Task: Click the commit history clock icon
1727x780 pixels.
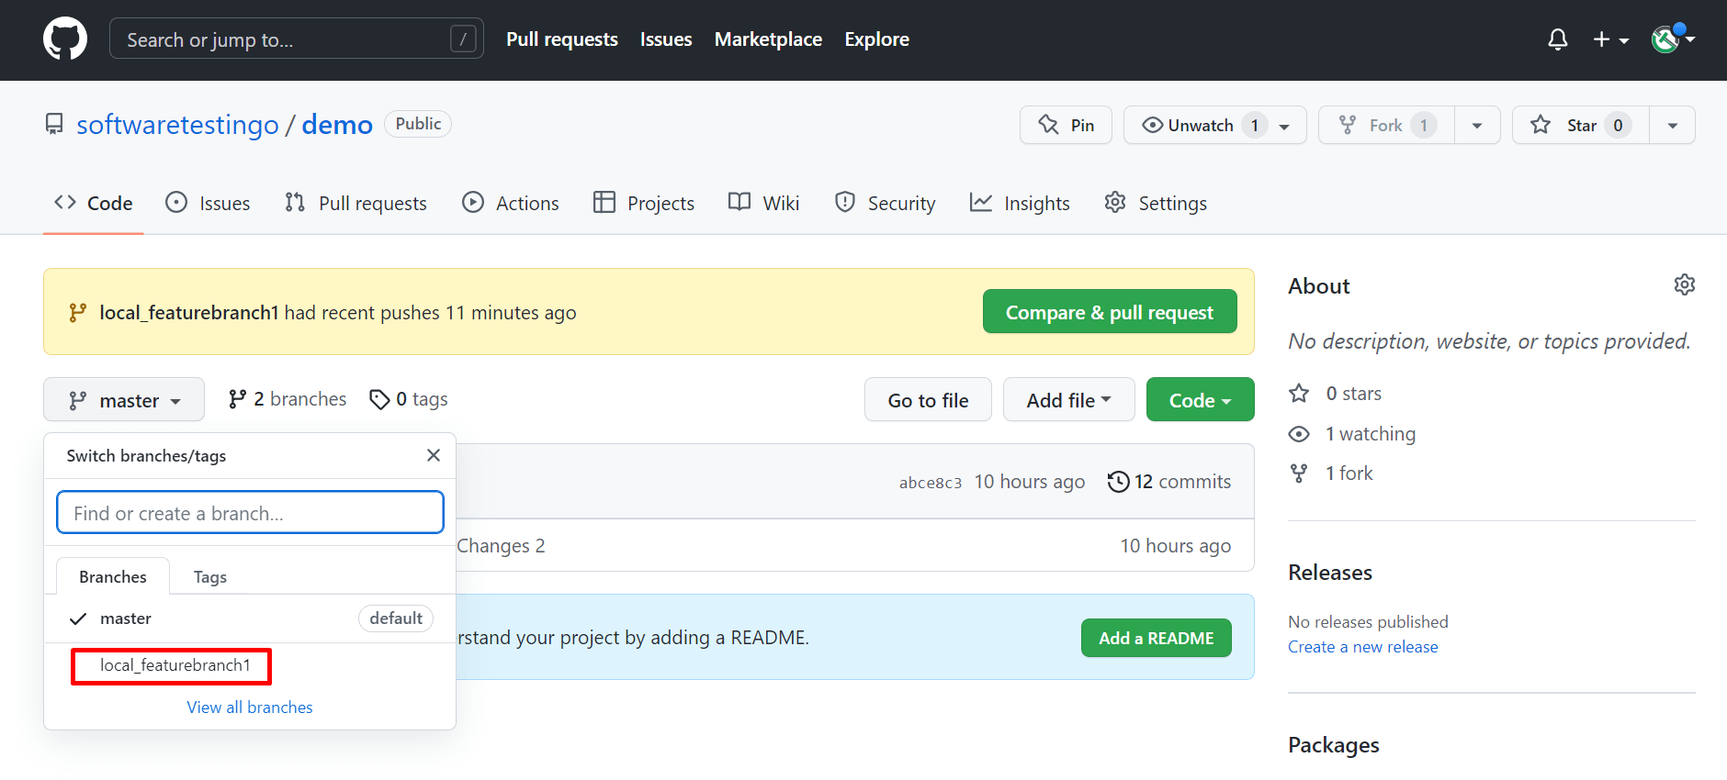Action: point(1118,482)
